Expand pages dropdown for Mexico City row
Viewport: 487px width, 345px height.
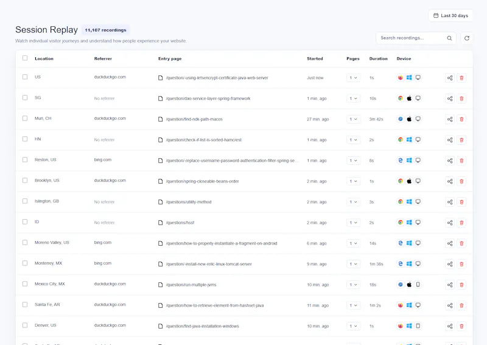coord(354,285)
